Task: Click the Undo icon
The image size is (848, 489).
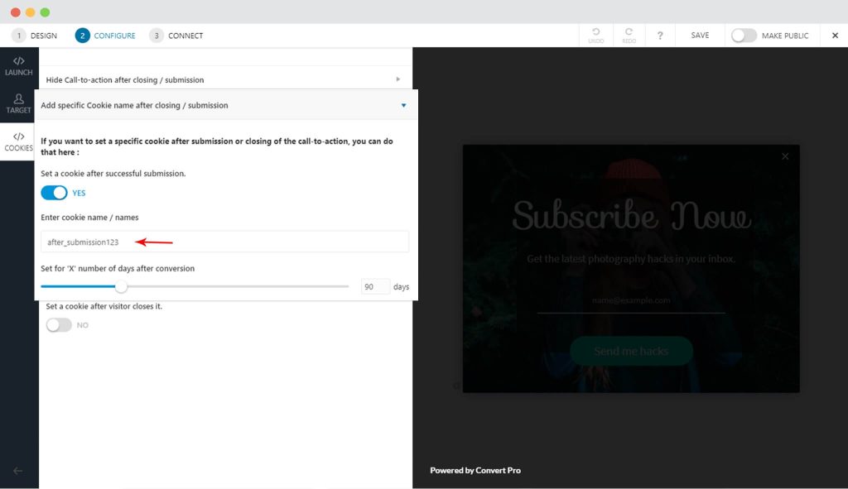Action: (x=596, y=35)
